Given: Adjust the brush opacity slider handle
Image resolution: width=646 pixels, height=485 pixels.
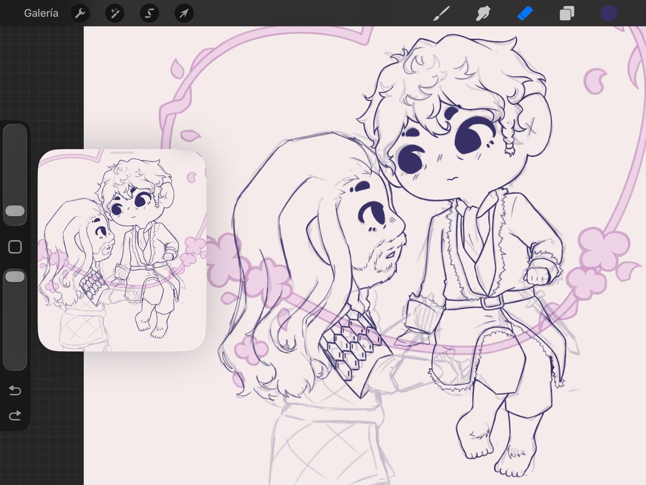Looking at the screenshot, I should 15,276.
